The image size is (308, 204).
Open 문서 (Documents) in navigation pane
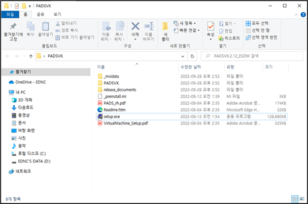click(19, 123)
